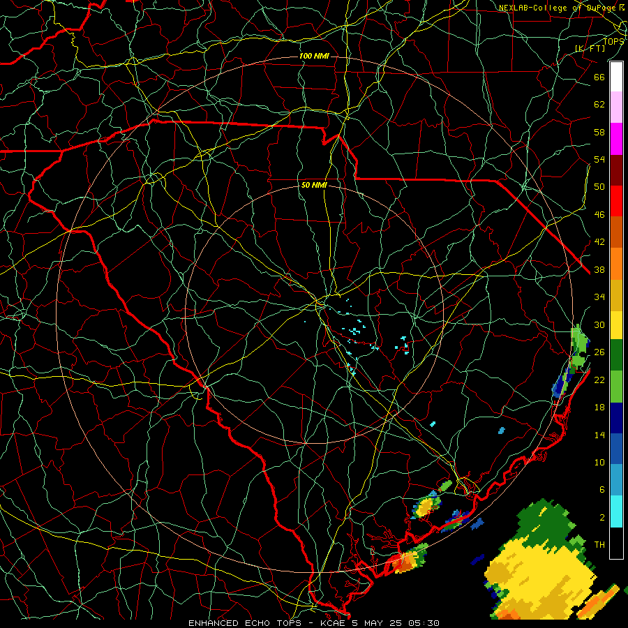Click the legend value 62
628x628 pixels.
tap(599, 105)
